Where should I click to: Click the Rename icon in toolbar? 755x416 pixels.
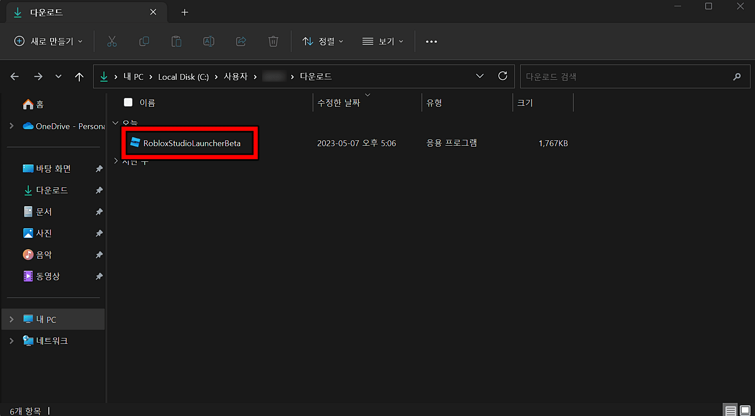[x=209, y=41]
